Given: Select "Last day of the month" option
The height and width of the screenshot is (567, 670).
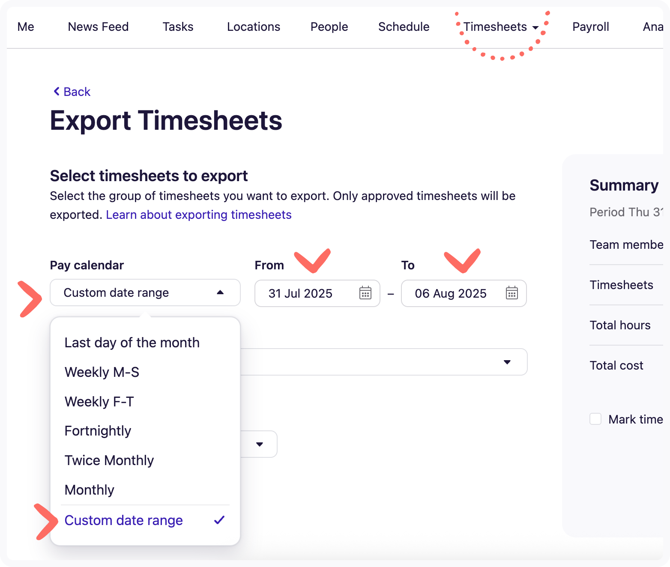Looking at the screenshot, I should (132, 343).
